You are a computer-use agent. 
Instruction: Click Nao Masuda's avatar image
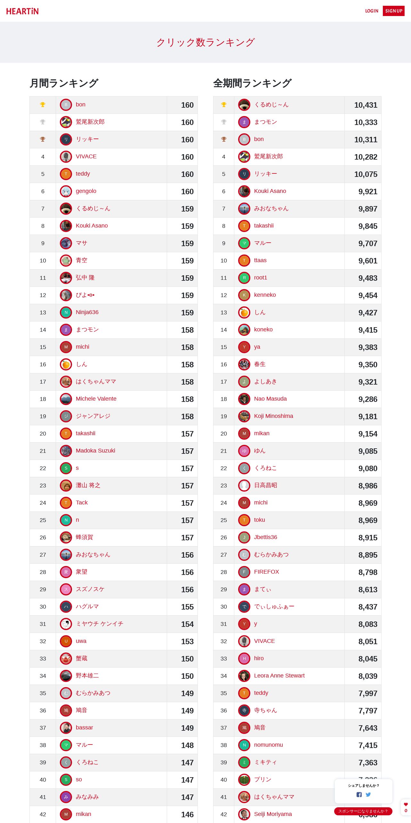(x=244, y=399)
